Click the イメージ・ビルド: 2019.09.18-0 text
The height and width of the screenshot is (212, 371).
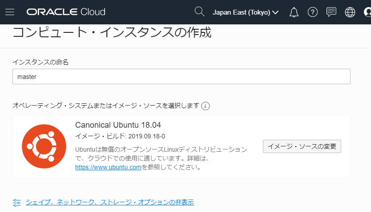click(x=120, y=136)
